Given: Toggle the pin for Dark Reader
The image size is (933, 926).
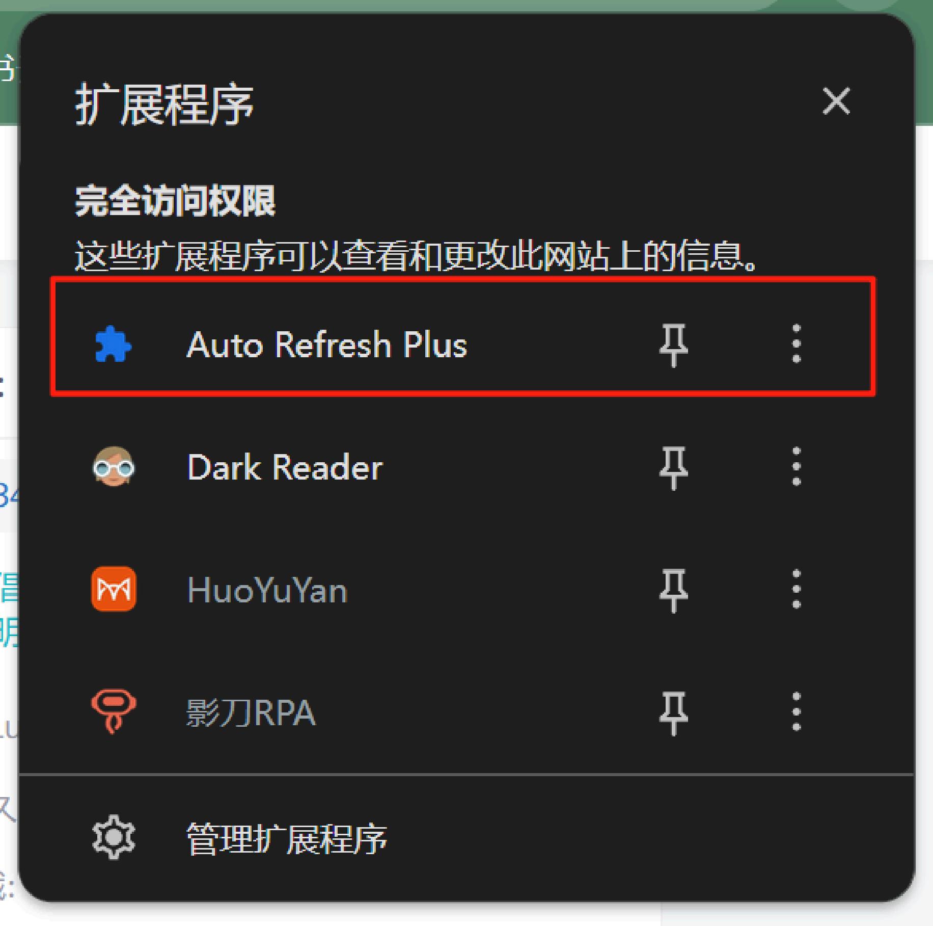Looking at the screenshot, I should pos(674,467).
